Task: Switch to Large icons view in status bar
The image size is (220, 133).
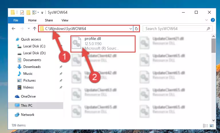Action: [x=212, y=126]
